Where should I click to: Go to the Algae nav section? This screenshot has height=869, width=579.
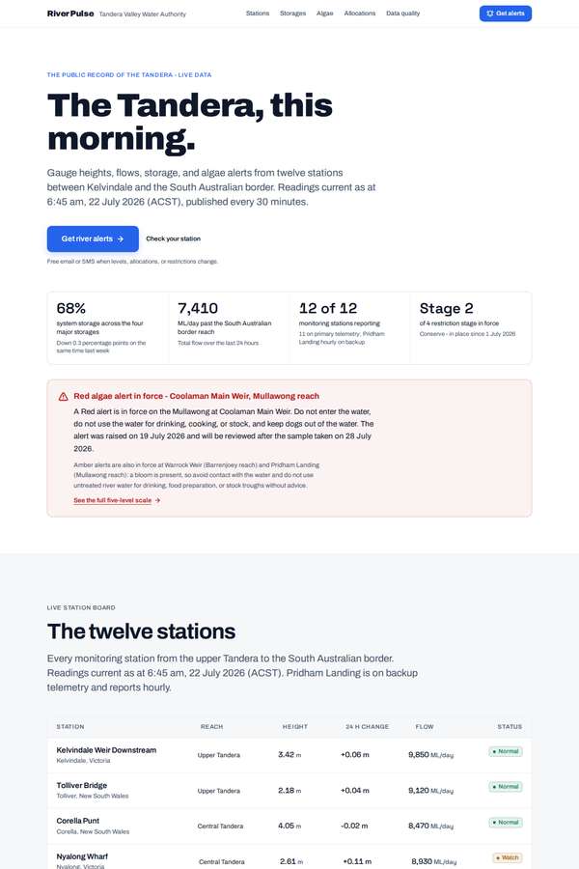pos(324,14)
